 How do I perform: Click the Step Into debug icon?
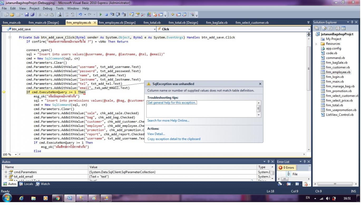coord(112,15)
